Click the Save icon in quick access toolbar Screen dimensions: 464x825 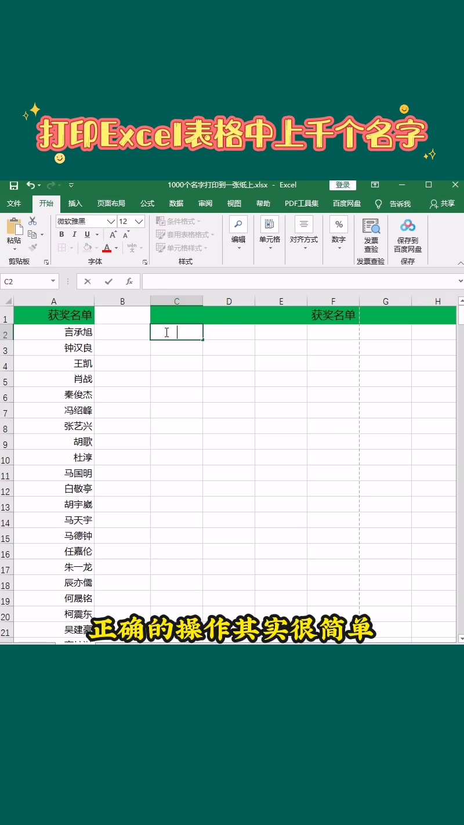pyautogui.click(x=14, y=185)
